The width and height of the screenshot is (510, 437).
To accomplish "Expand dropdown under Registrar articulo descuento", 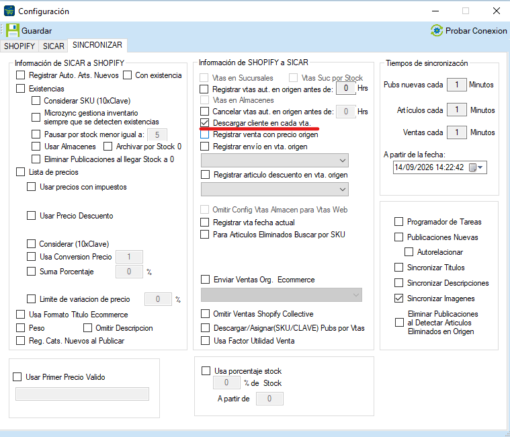I will (275, 190).
